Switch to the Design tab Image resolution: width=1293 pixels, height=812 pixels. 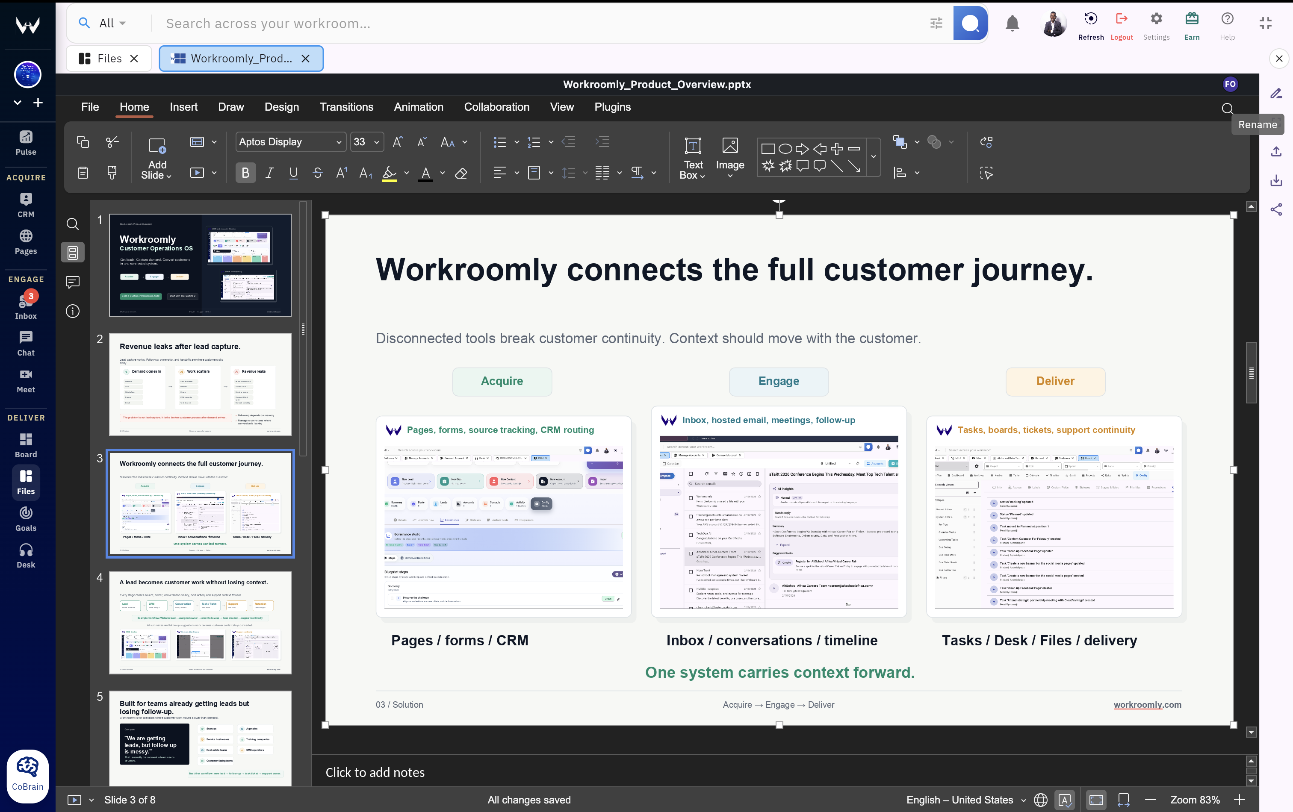coord(281,107)
